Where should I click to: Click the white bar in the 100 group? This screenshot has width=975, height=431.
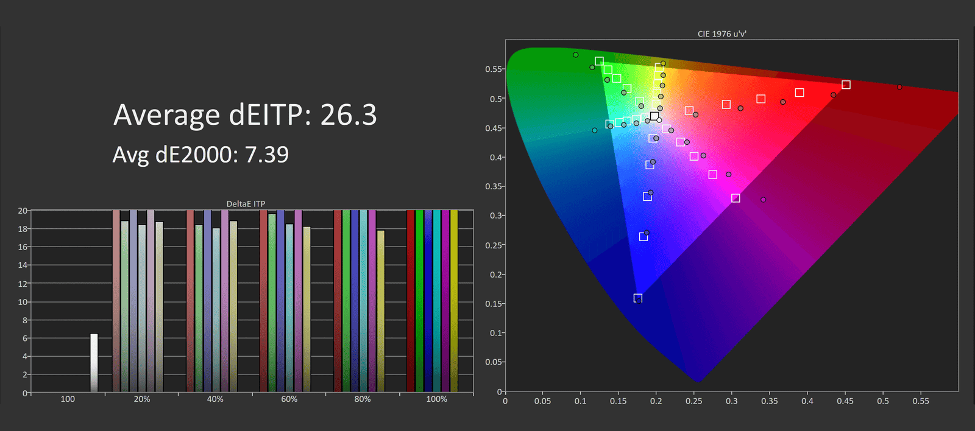click(x=94, y=362)
